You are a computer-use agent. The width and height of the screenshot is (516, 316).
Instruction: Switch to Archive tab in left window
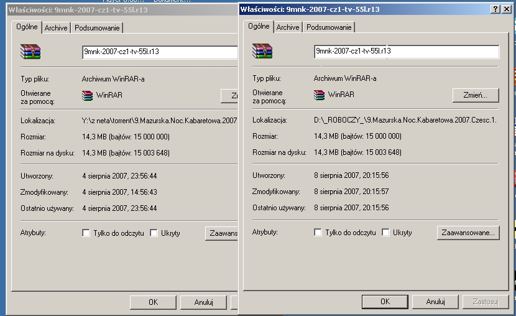[56, 28]
